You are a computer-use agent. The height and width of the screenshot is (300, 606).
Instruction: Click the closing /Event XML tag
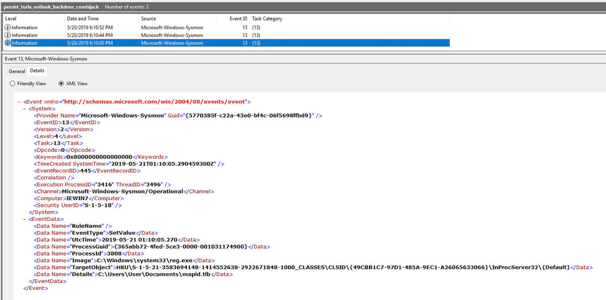35,288
